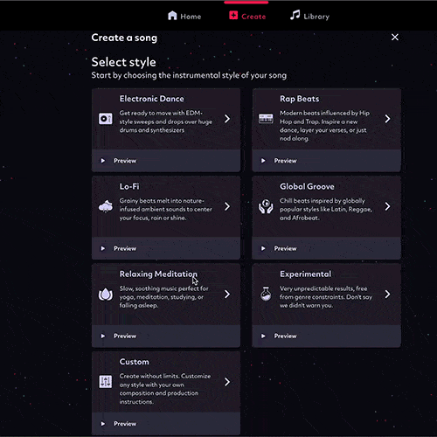Select the Custom style title
The height and width of the screenshot is (437, 437).
(x=134, y=362)
